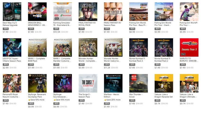Open NARUTO TO BORUTO Season Pass 3 cover
The height and width of the screenshot is (114, 201).
[x=189, y=47]
